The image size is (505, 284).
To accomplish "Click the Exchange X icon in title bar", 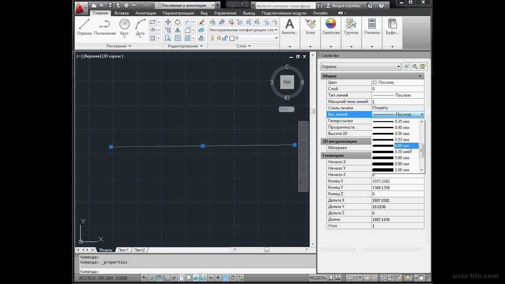I will tap(369, 6).
